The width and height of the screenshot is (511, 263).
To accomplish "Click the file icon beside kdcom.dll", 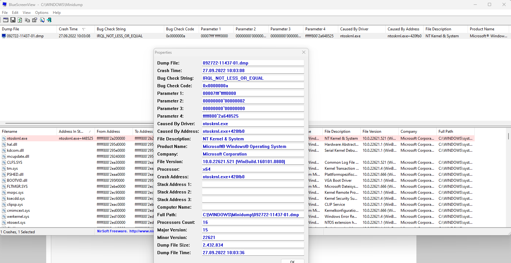I will click(4, 150).
